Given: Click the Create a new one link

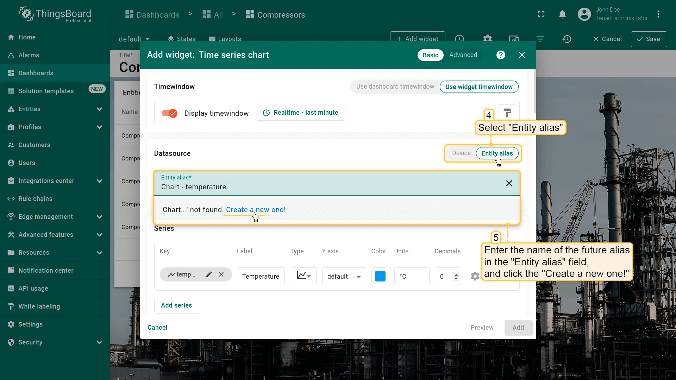Looking at the screenshot, I should point(256,210).
